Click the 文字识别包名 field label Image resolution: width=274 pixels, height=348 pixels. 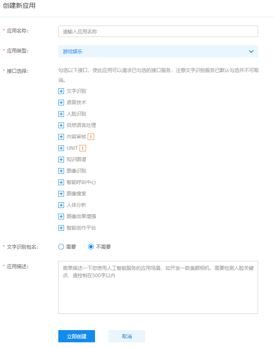(x=22, y=247)
